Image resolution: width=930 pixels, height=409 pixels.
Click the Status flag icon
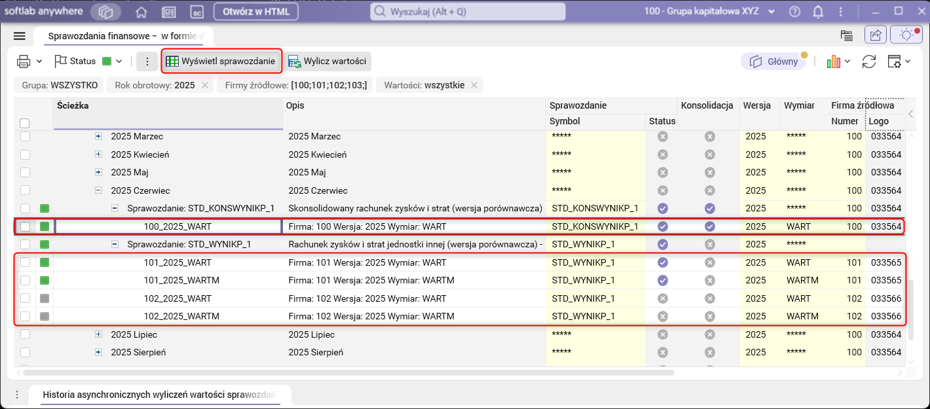[60, 62]
